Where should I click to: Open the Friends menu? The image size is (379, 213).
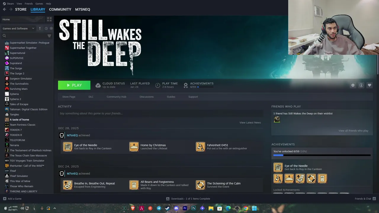tap(29, 4)
